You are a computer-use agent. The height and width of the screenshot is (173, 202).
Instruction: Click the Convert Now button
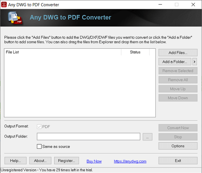point(178,128)
